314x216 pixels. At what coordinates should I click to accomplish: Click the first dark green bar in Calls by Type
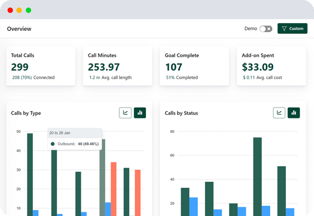(x=30, y=174)
